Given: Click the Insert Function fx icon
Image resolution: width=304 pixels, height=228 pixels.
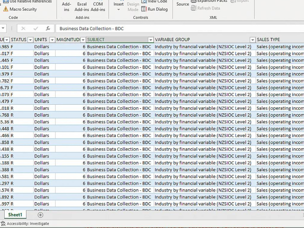Looking at the screenshot, I should pos(48,29).
